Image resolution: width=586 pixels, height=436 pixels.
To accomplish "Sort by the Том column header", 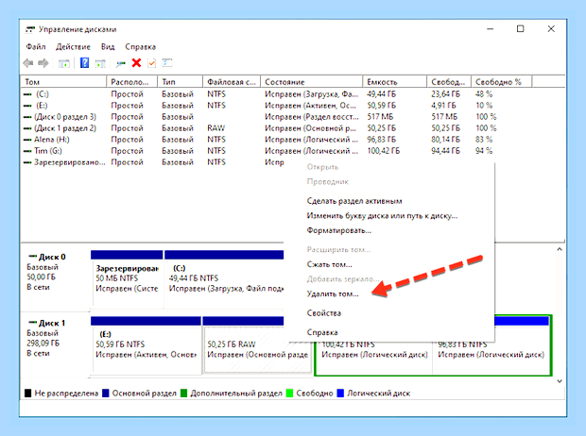I will (64, 82).
